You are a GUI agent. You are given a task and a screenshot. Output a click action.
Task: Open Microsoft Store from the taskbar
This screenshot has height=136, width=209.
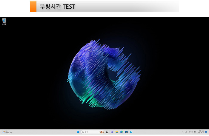click(126, 132)
